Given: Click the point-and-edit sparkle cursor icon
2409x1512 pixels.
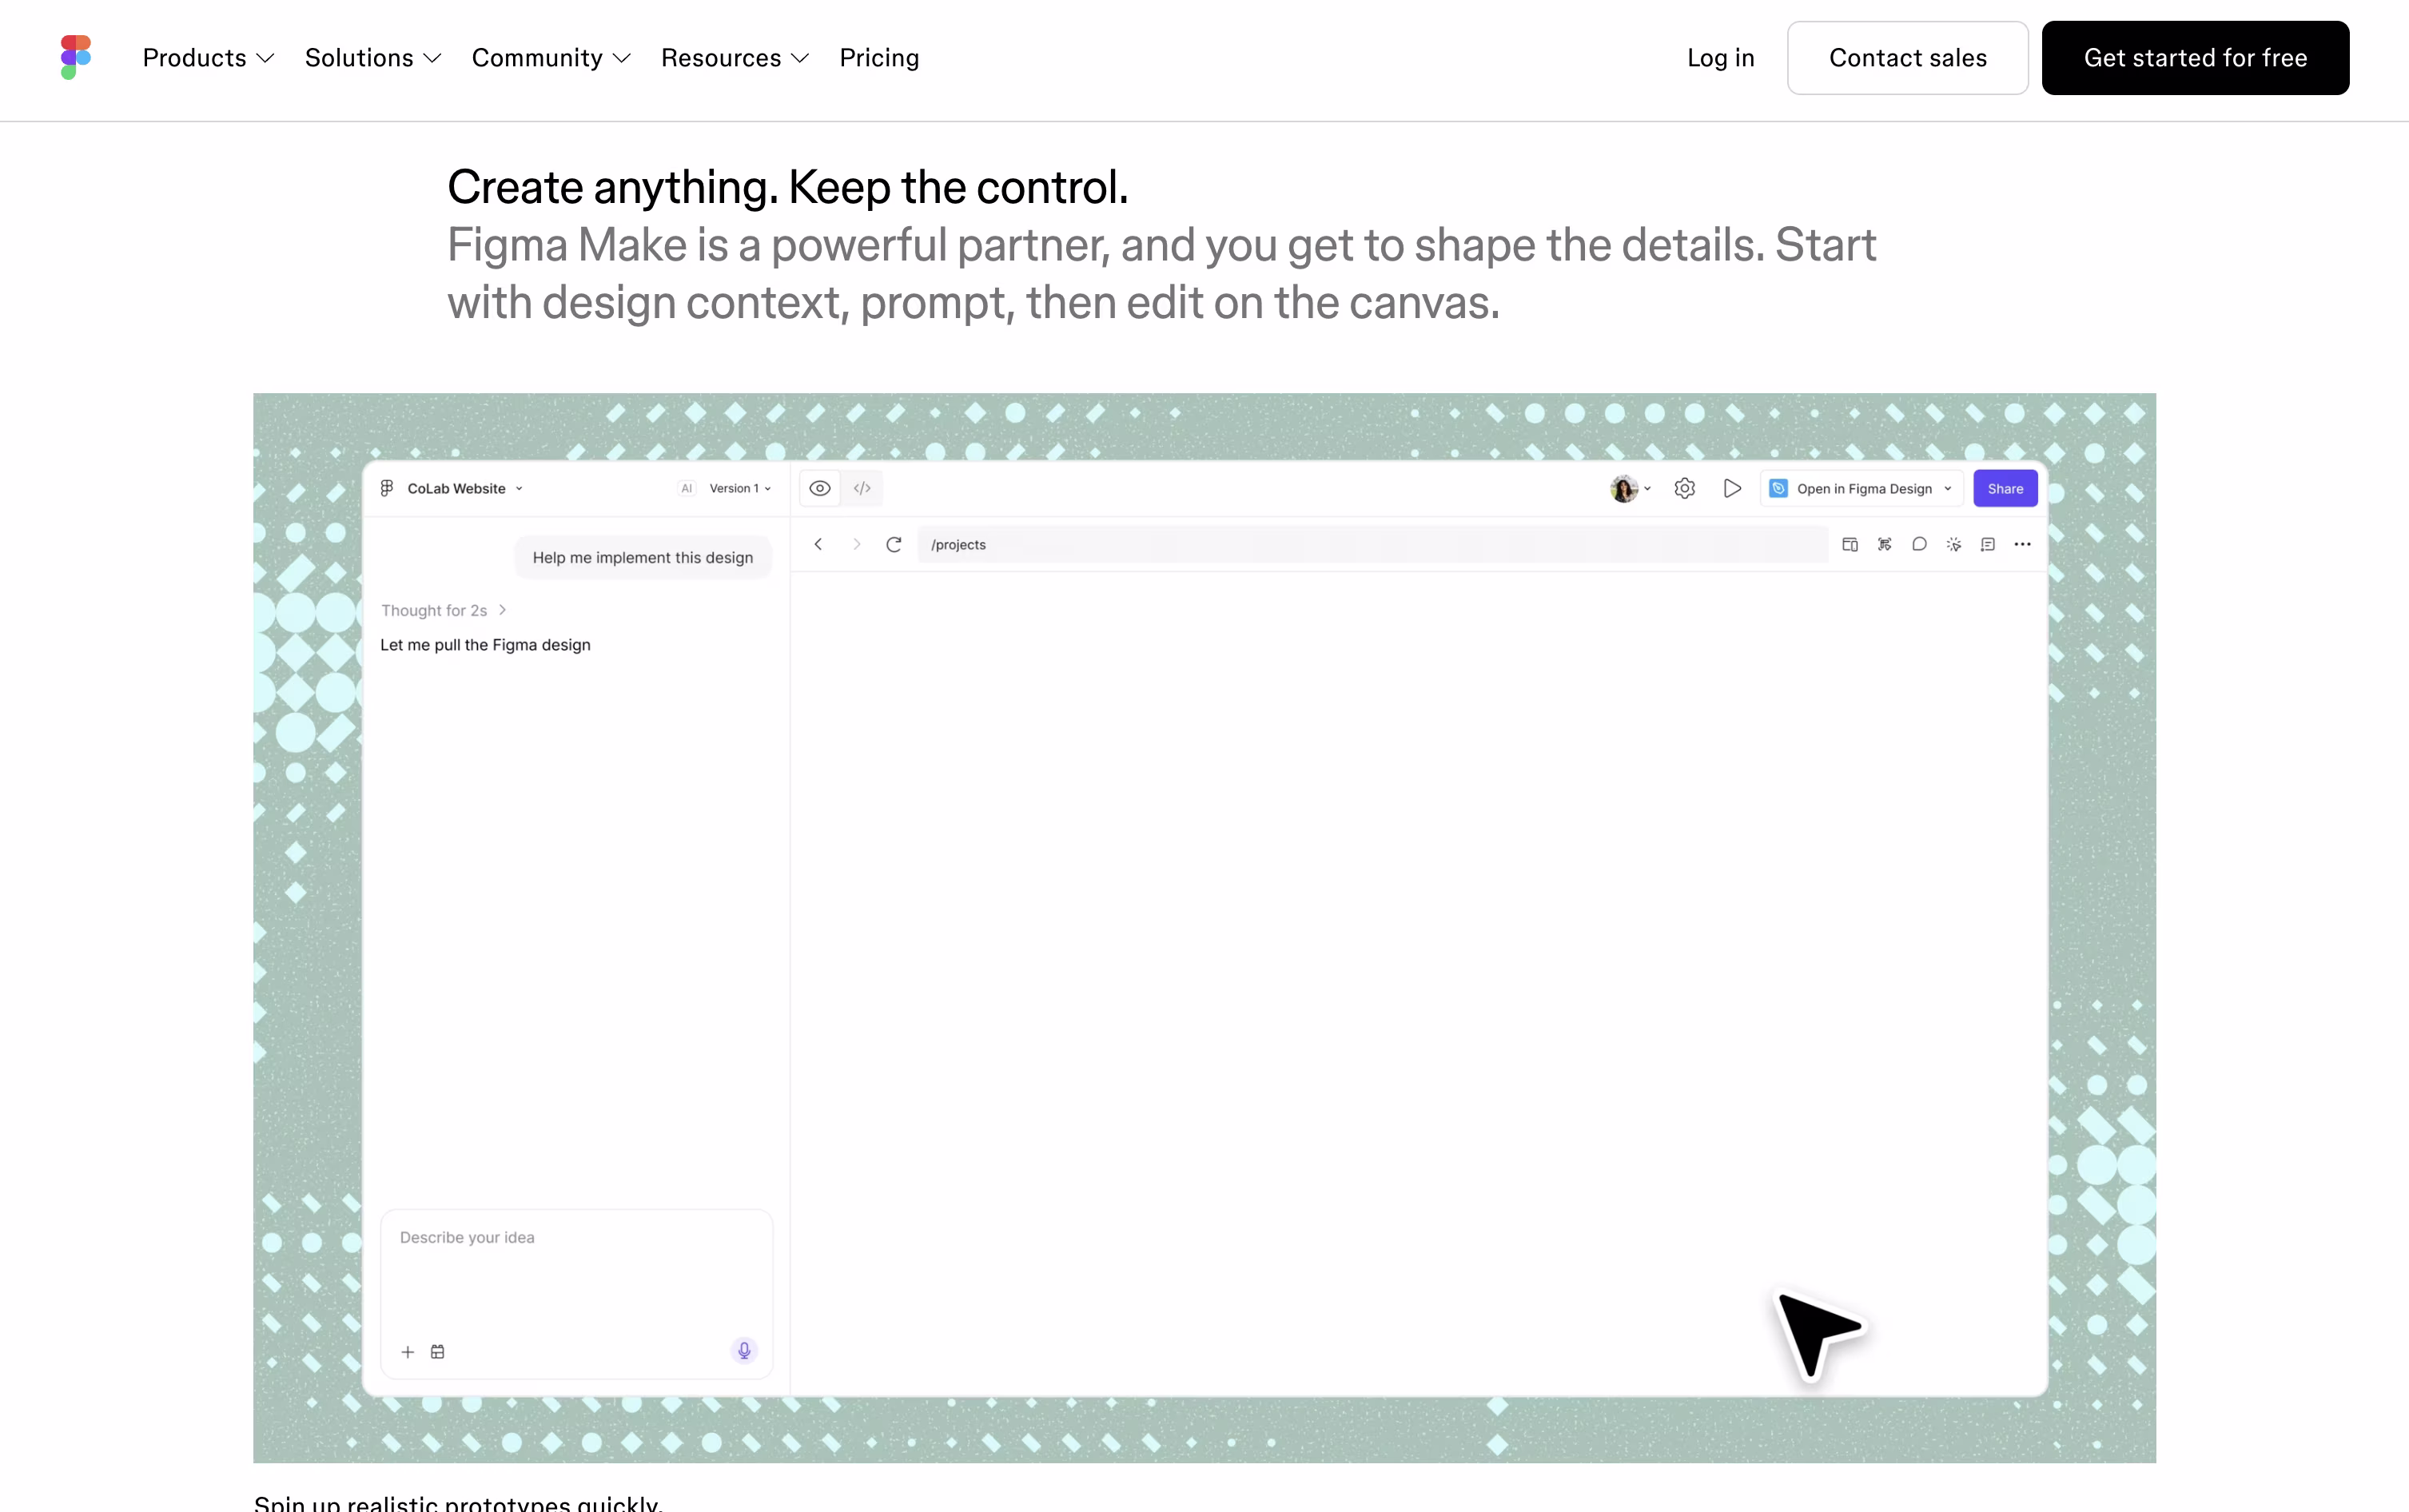Looking at the screenshot, I should pyautogui.click(x=1954, y=544).
